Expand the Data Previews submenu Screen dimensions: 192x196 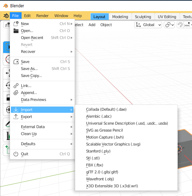[71, 100]
